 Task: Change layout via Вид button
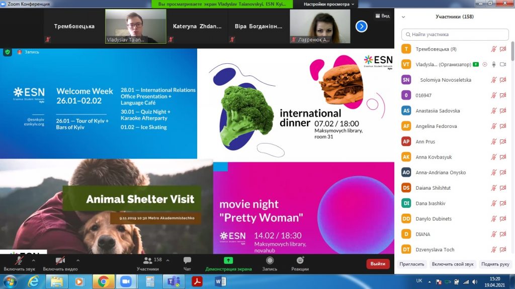[382, 16]
